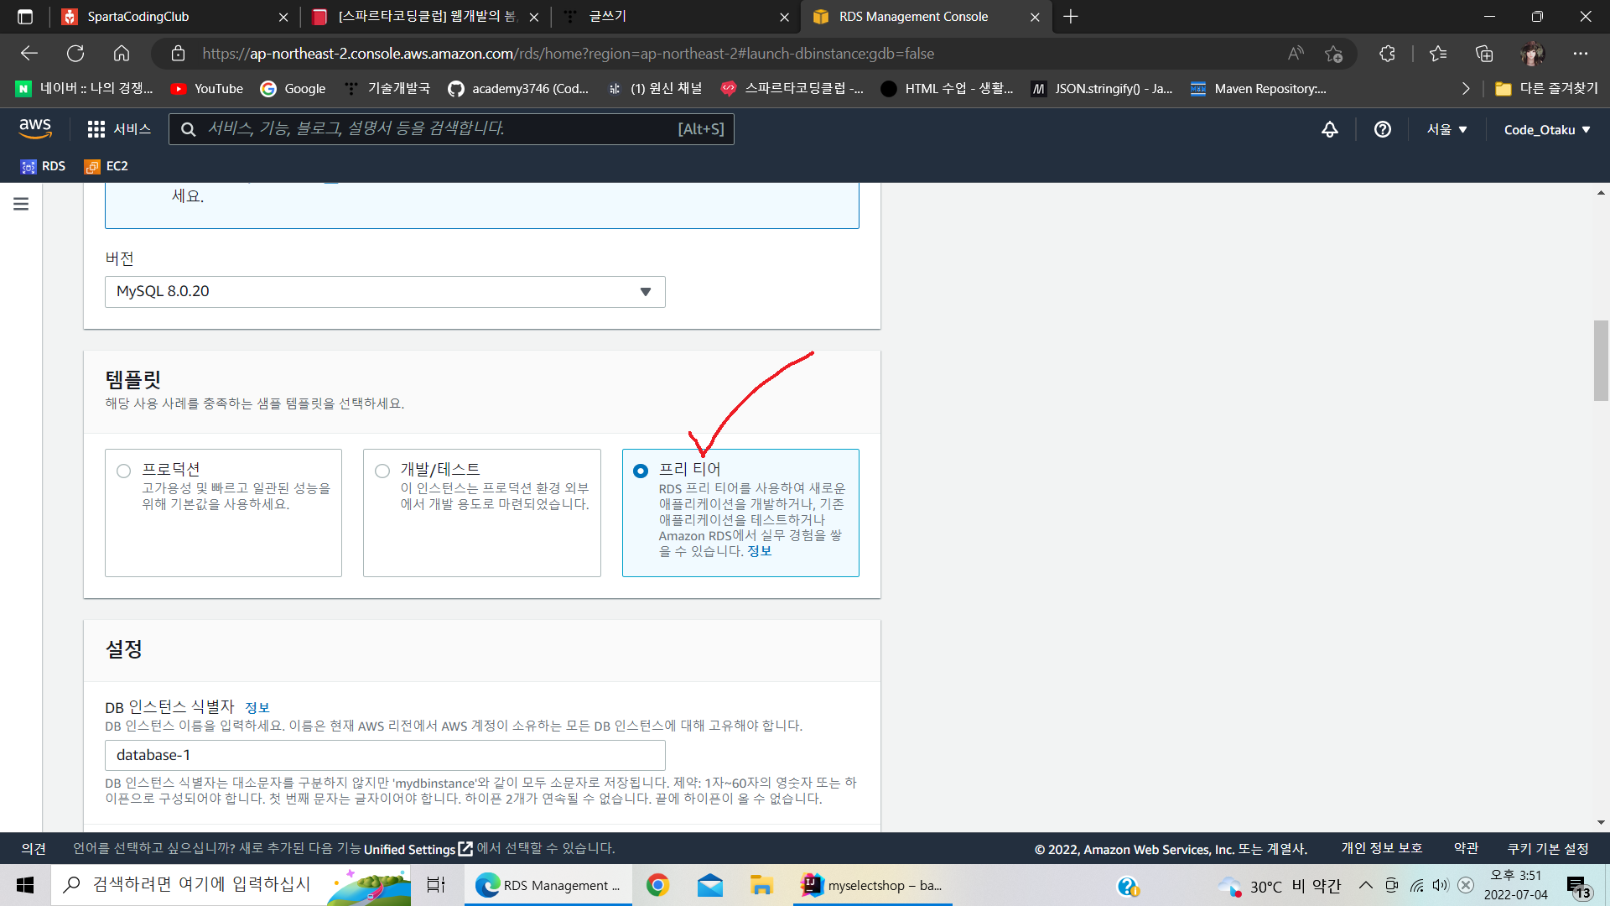1610x906 pixels.
Task: Open the browser profile avatar
Action: tap(1533, 54)
